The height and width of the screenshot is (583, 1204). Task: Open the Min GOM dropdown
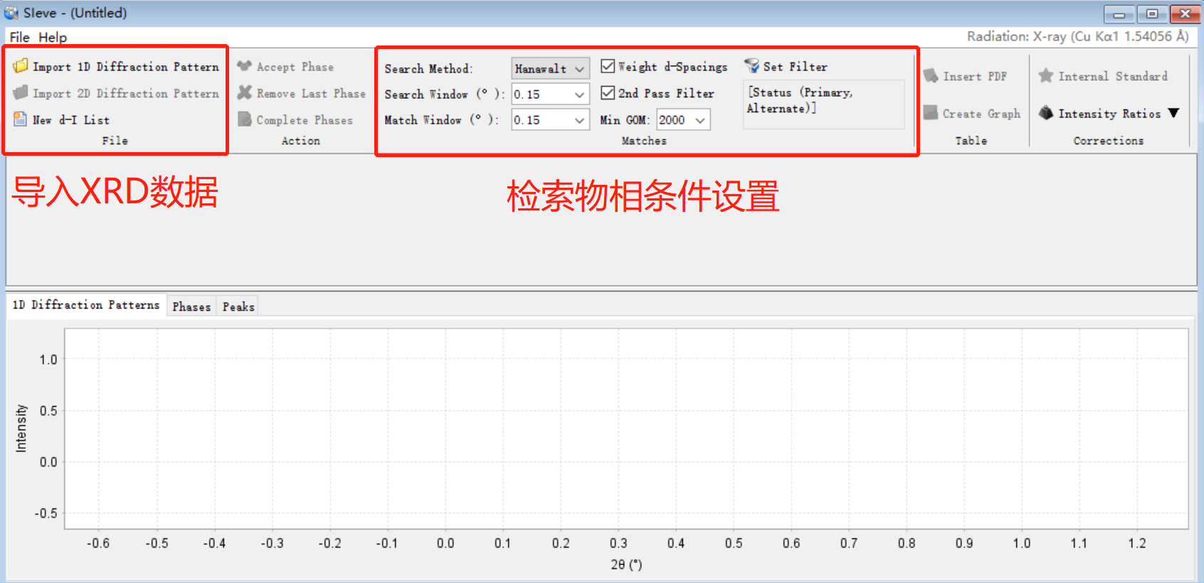[700, 120]
